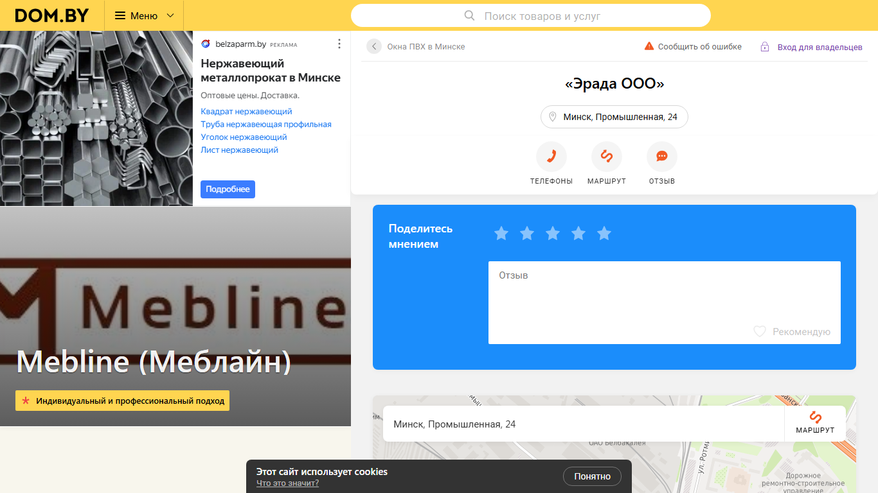The height and width of the screenshot is (493, 878).
Task: Open Квадрат нержавеющий link
Action: (x=246, y=112)
